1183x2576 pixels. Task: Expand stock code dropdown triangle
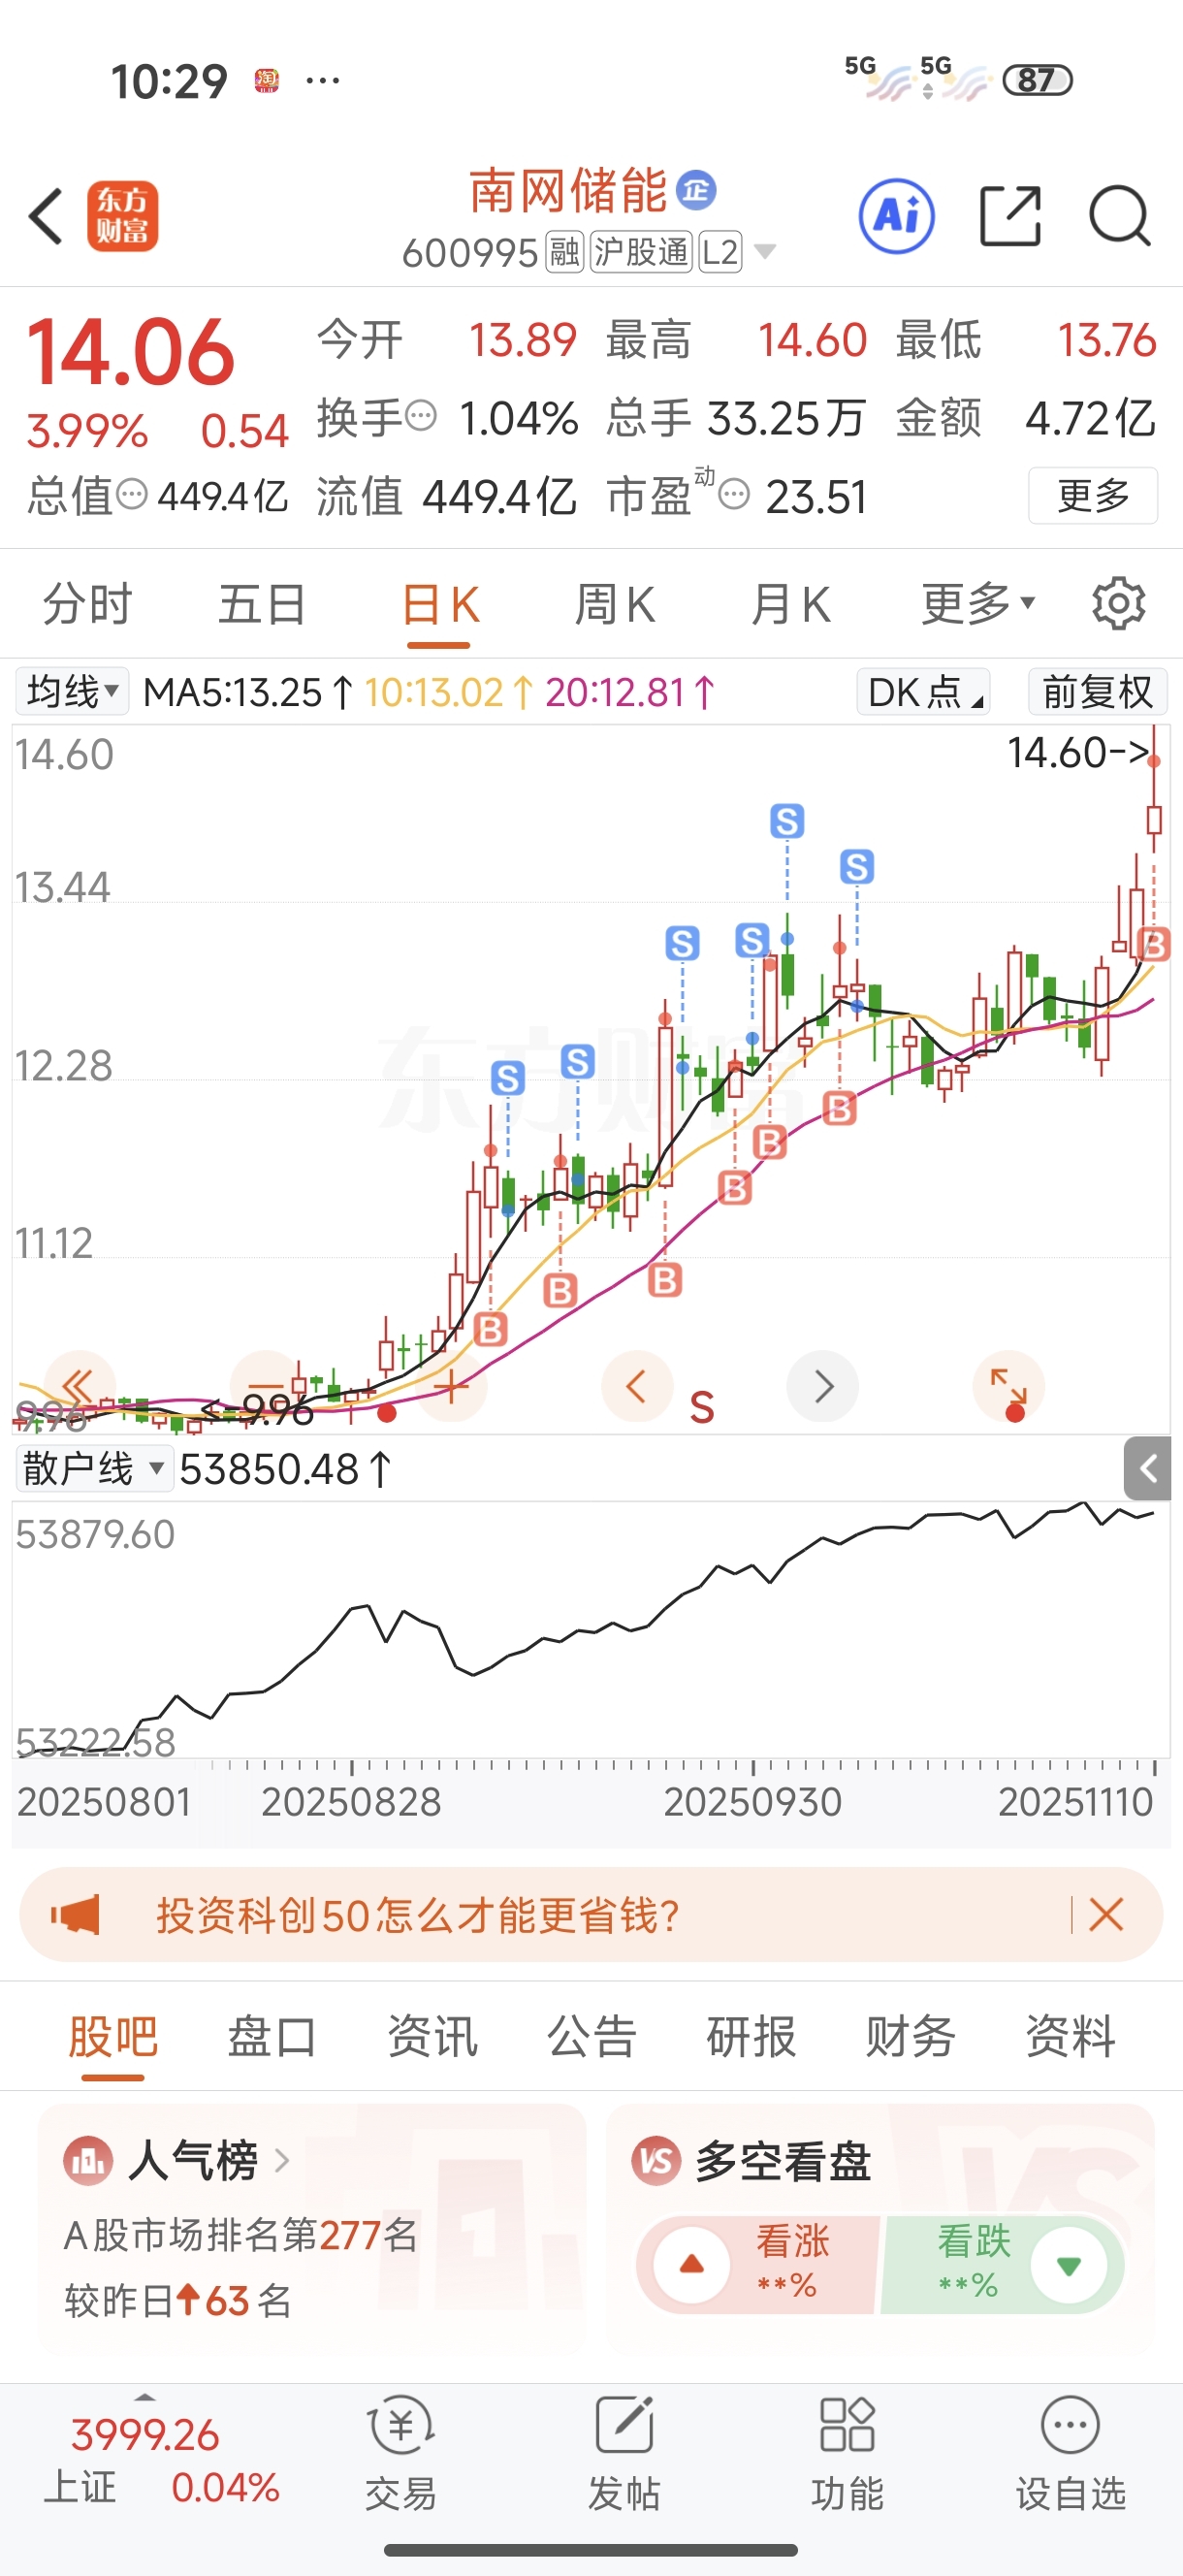765,251
